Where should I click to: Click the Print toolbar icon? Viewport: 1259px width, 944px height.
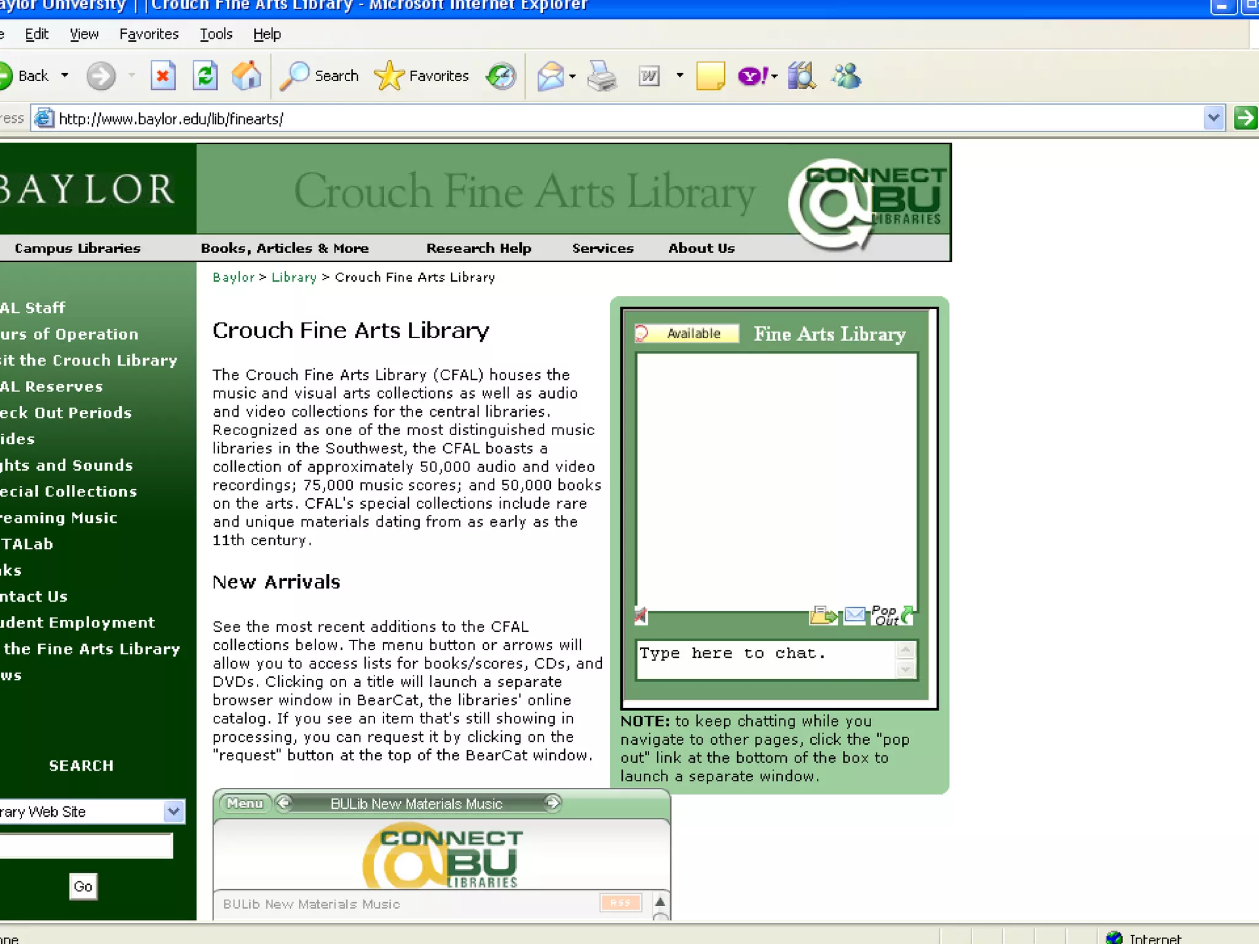point(602,76)
